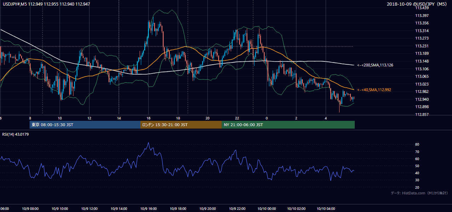Click hour 12 on price chart time axis
This screenshot has height=212, width=452.
(89, 118)
